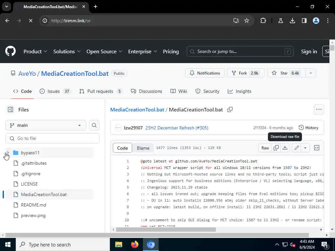The height and width of the screenshot is (251, 335).
Task: Open a new browser tab
Action: [x=96, y=7]
